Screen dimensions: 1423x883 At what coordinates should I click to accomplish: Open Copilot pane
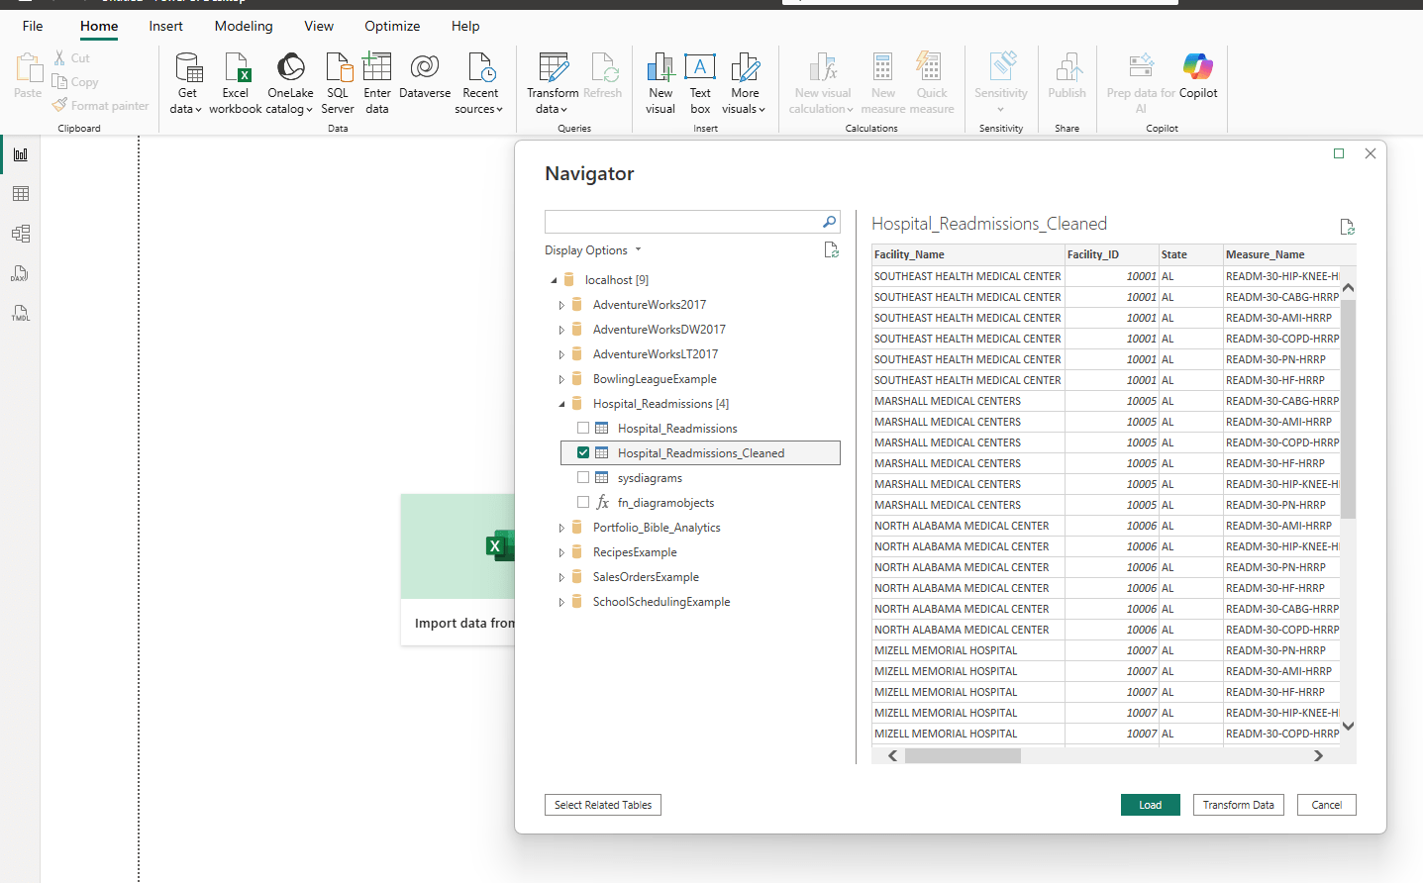pos(1198,77)
